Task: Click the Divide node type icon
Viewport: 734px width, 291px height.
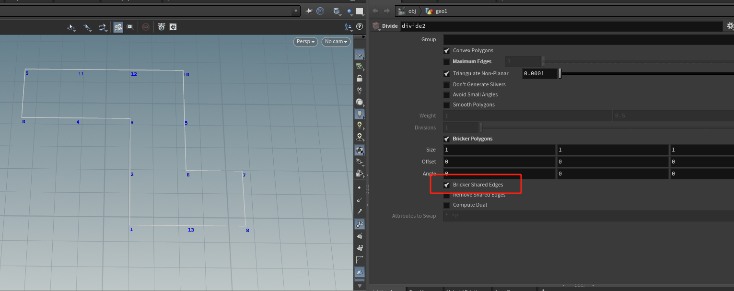Action: pos(376,26)
